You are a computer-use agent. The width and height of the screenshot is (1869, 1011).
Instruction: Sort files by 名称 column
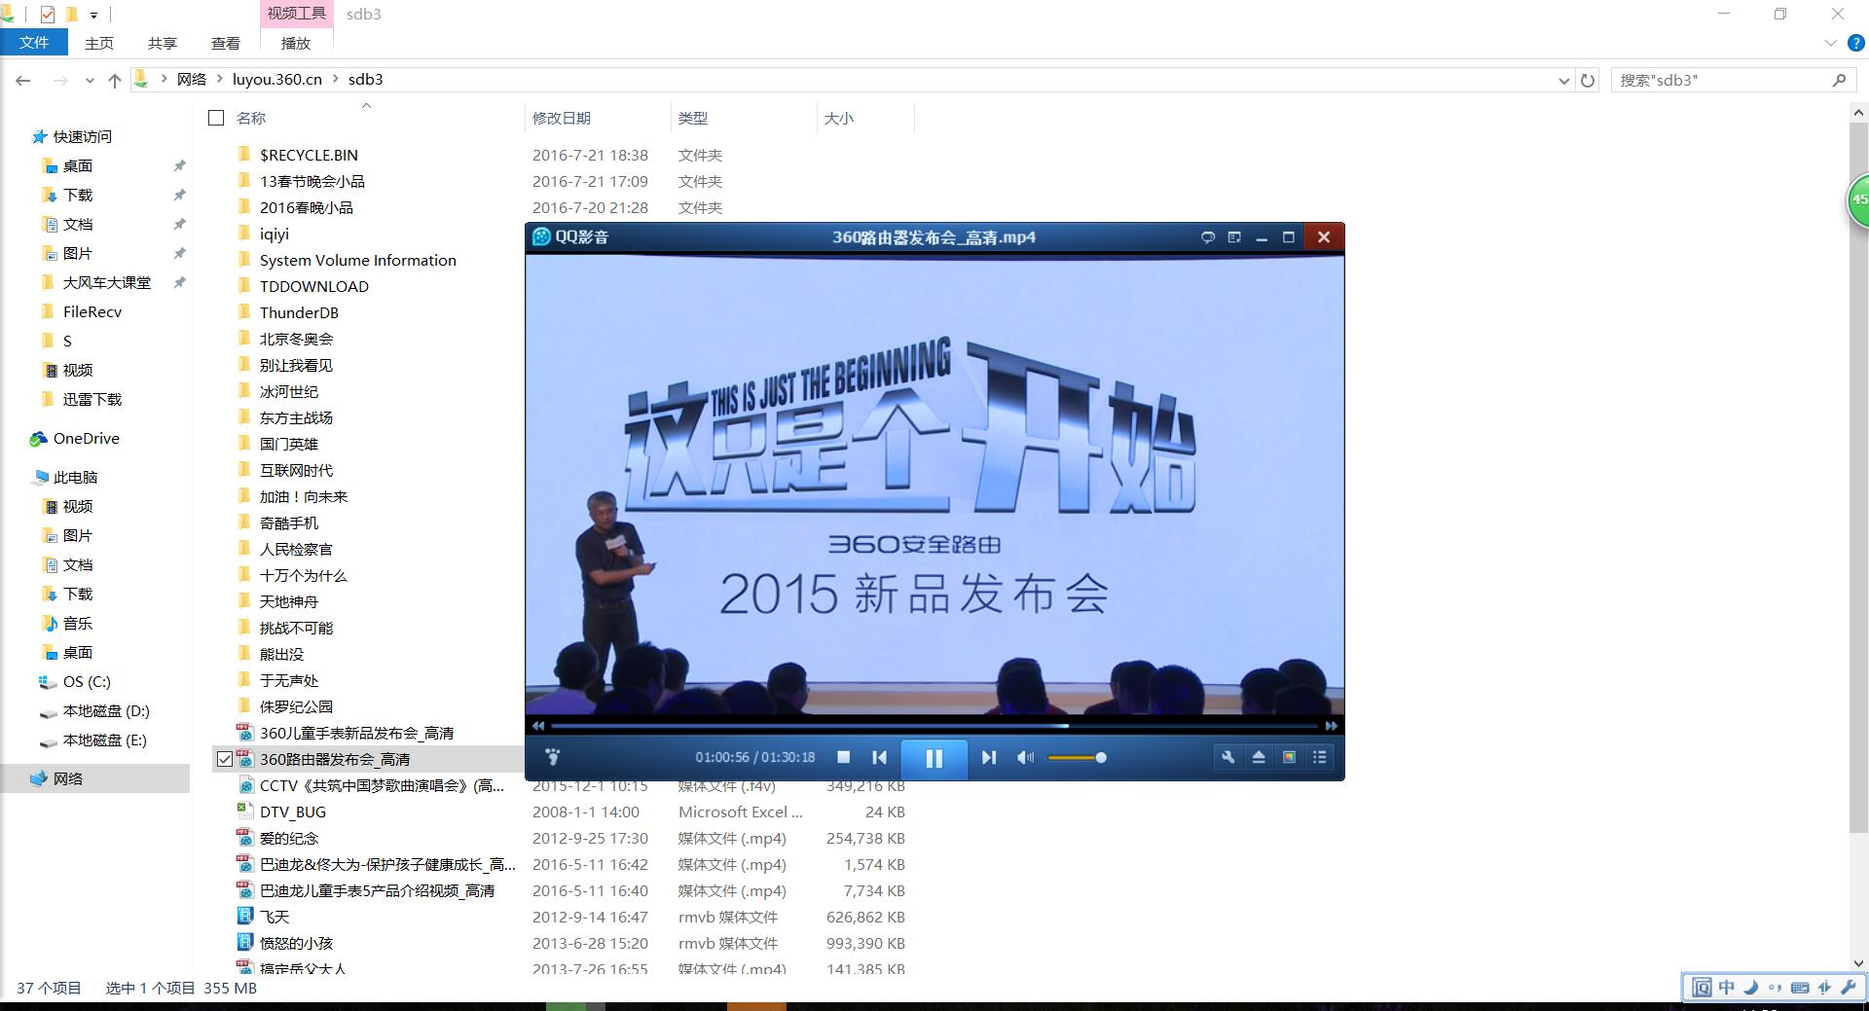click(x=251, y=118)
